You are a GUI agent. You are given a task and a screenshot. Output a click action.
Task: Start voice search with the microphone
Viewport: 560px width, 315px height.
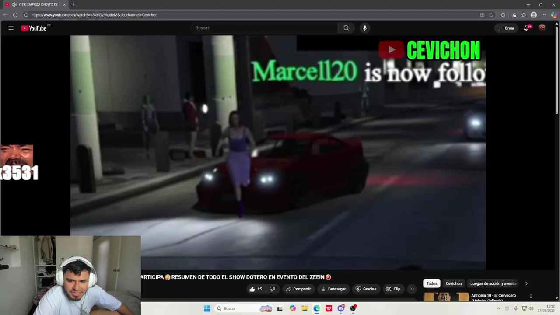pos(365,28)
